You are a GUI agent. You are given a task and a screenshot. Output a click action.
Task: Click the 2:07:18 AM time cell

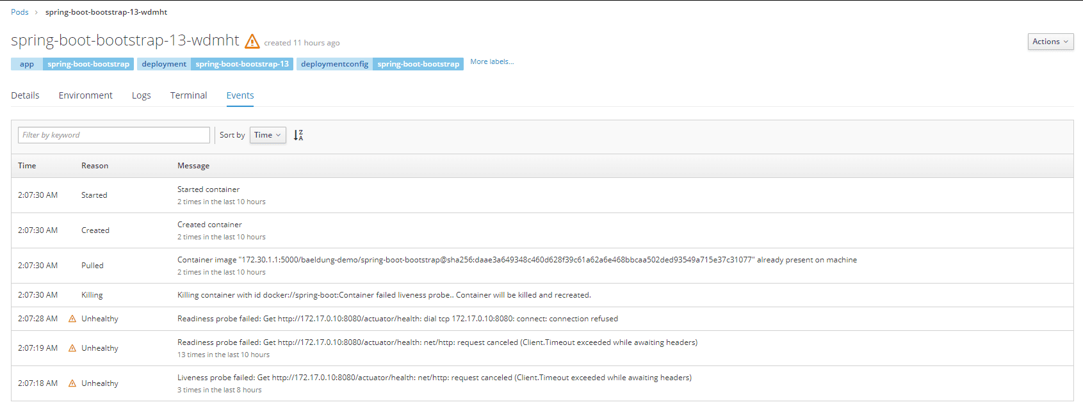(38, 383)
